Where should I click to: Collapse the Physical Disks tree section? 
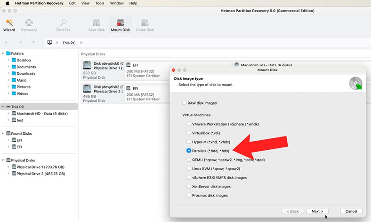point(3,160)
